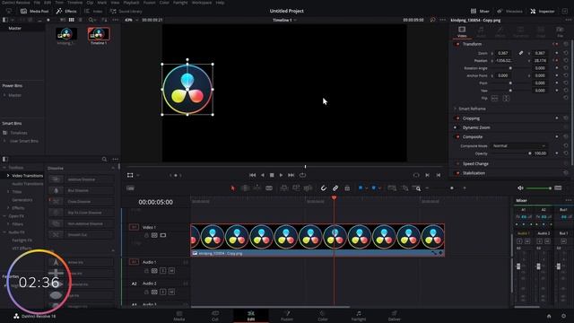Open the flag color dropdown arrow

(x=367, y=188)
